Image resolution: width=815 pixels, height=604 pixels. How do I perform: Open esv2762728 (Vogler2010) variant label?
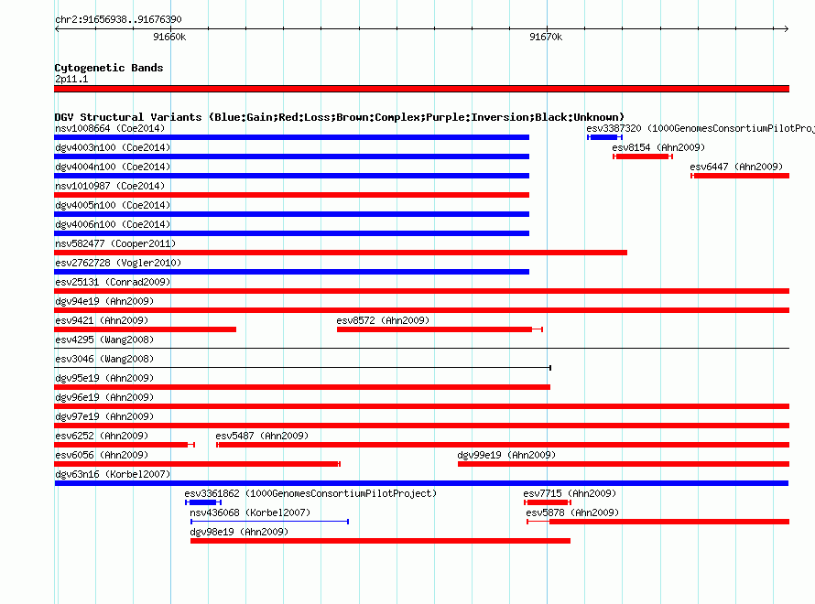coord(118,263)
